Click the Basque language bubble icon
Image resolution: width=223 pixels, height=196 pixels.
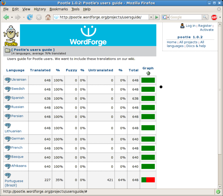[x=8, y=157]
